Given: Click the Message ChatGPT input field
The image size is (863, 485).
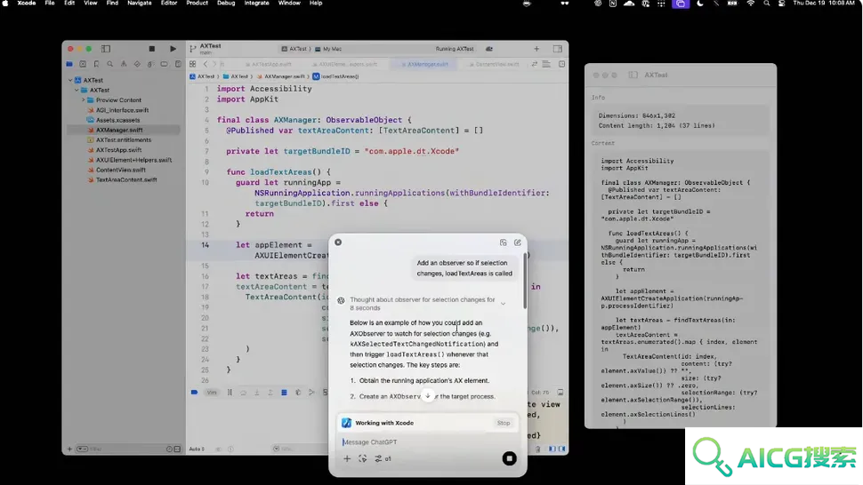Looking at the screenshot, I should click(428, 442).
